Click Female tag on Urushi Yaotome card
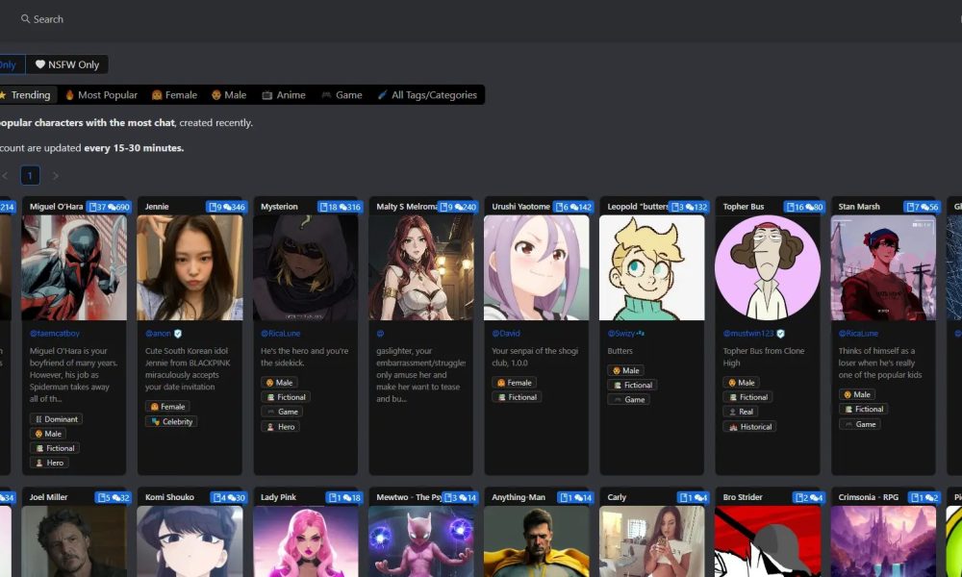Viewport: 962px width, 577px height. tap(514, 383)
